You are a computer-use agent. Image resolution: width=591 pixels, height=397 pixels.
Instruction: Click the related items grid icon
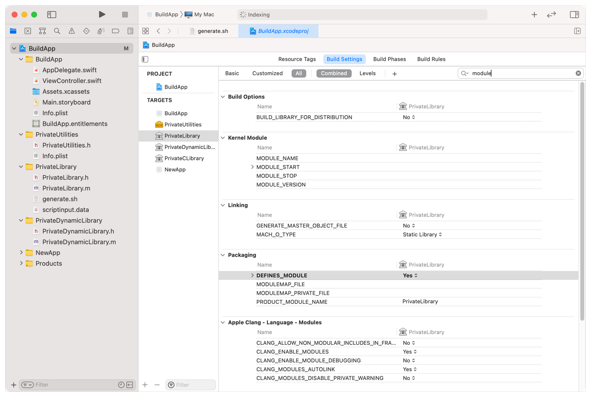tap(146, 31)
